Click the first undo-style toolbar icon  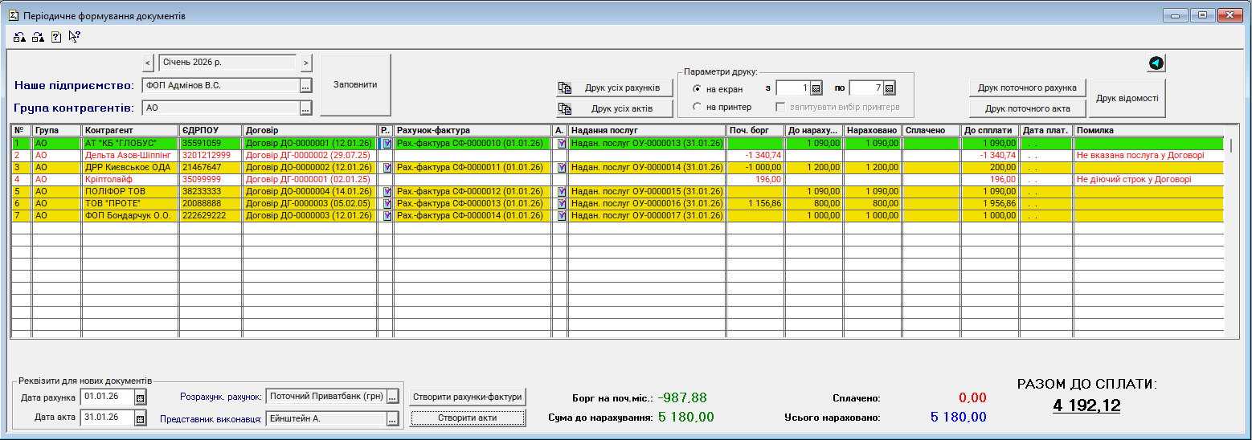pyautogui.click(x=19, y=36)
